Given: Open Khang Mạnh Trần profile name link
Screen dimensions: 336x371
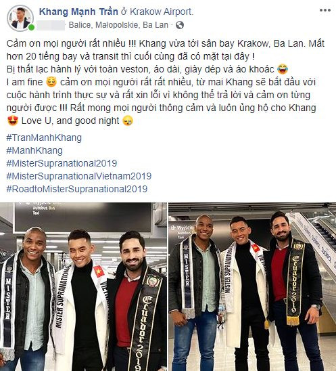Looking at the screenshot, I should [78, 12].
